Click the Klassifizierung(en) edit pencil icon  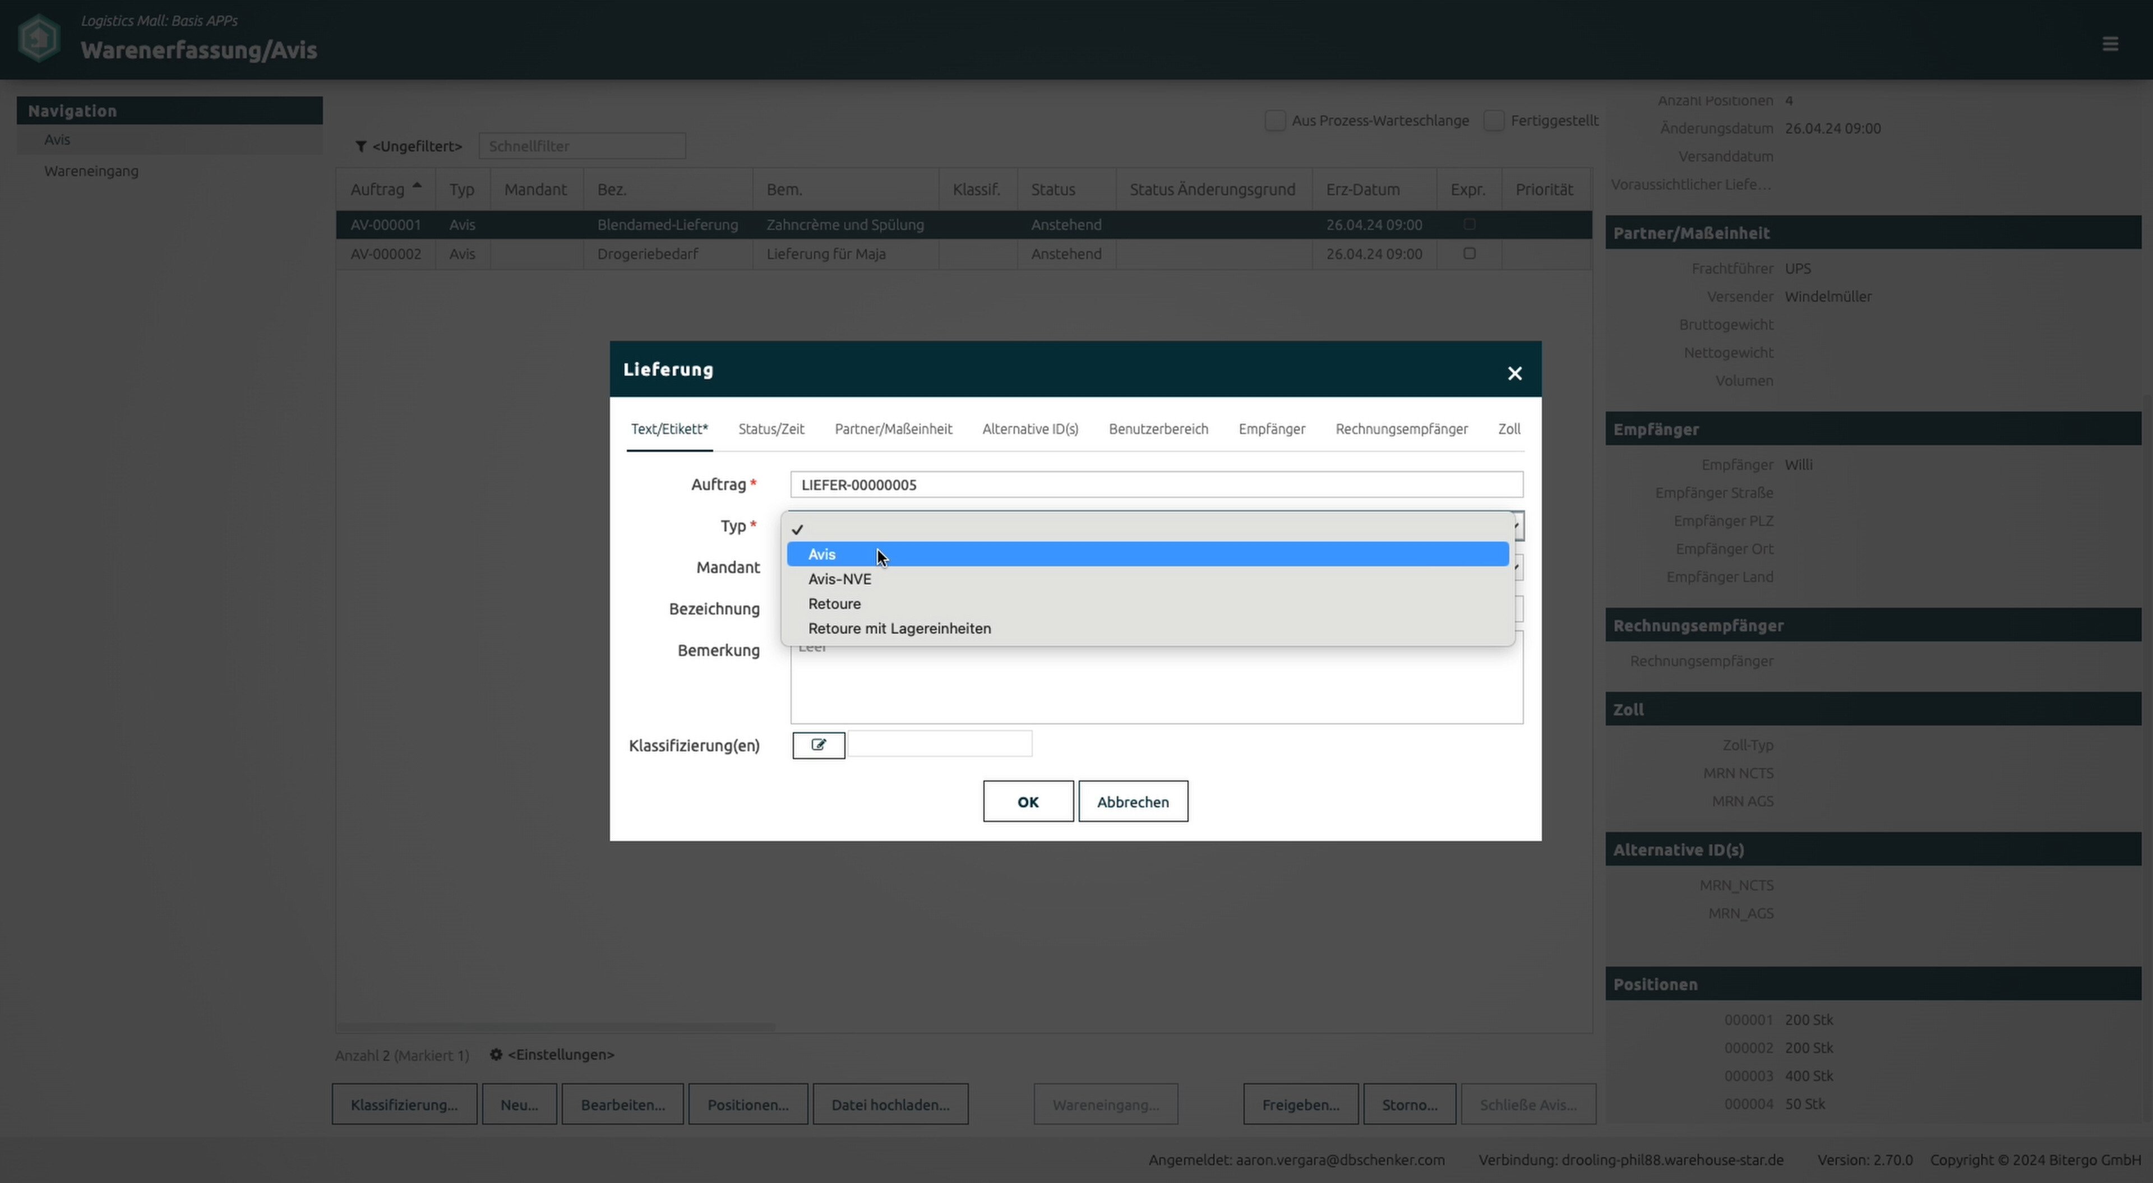[x=818, y=745]
